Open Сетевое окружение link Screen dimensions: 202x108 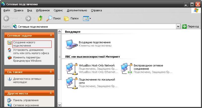[x=26, y=105]
